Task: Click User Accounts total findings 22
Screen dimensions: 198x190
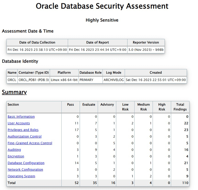Action: (x=186, y=123)
